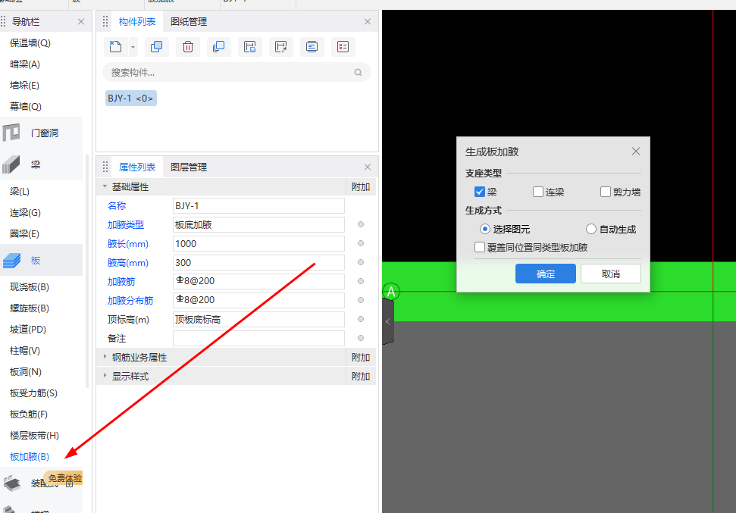Click the Delete unused components icon with red Xs
This screenshot has height=513, width=736.
[343, 46]
